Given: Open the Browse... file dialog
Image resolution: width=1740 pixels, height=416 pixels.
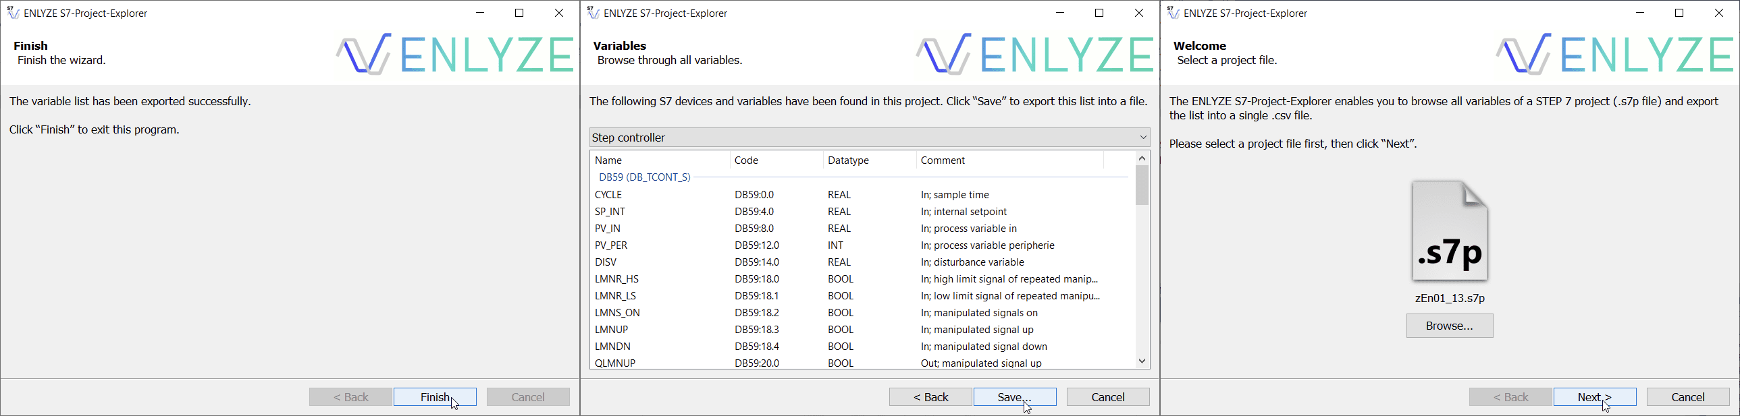Looking at the screenshot, I should [x=1450, y=326].
